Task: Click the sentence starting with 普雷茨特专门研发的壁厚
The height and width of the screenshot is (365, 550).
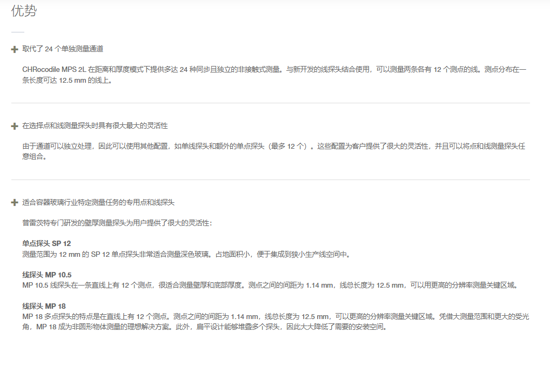Action: 117,223
